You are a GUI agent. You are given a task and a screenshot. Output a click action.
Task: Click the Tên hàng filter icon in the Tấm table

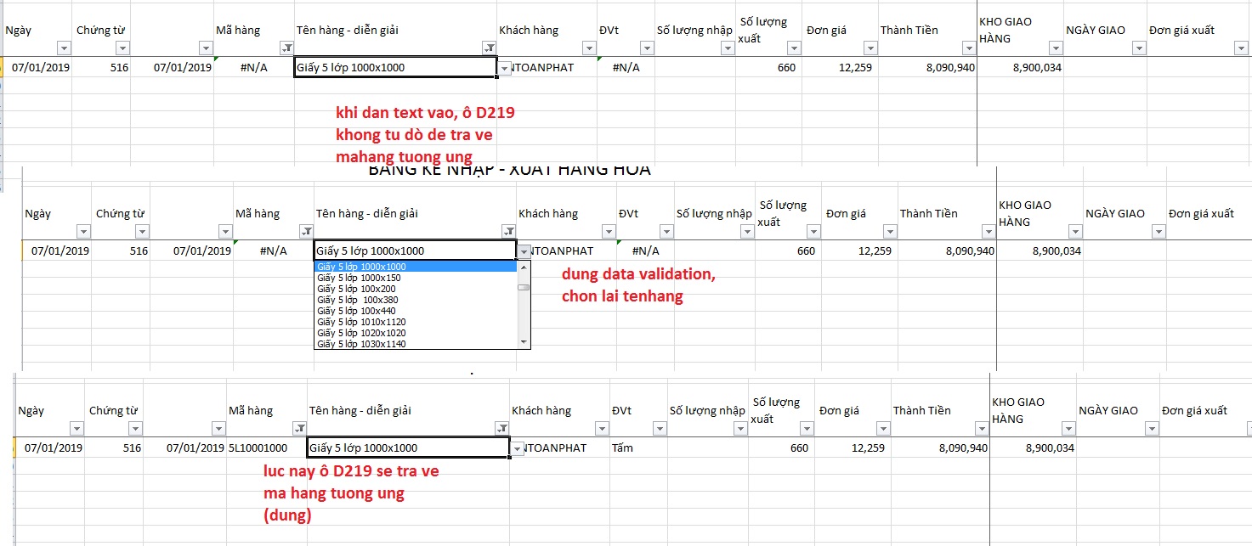501,428
